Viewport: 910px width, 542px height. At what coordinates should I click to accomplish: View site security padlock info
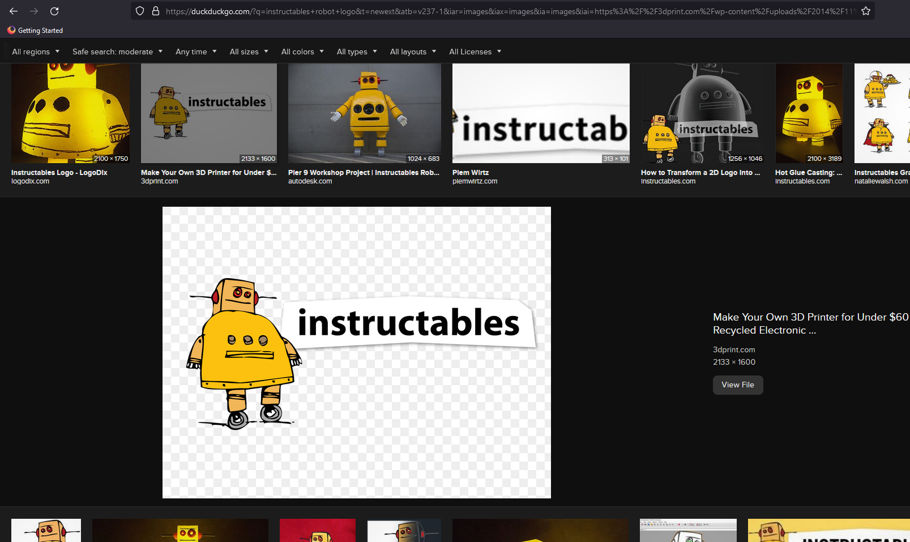pos(156,11)
